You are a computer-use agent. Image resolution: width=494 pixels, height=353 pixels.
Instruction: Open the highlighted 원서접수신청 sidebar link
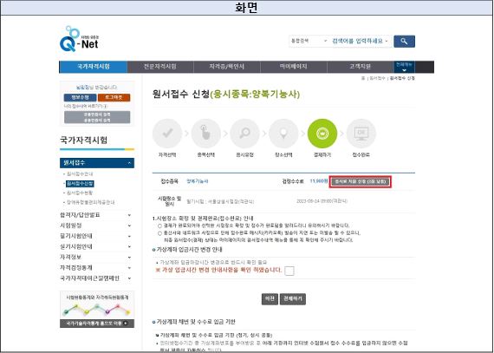(80, 183)
